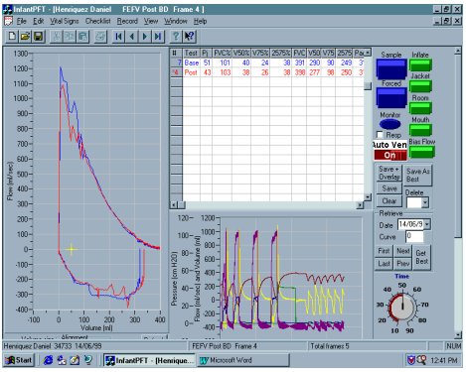
Task: Click the New document toolbar icon
Action: pyautogui.click(x=12, y=37)
